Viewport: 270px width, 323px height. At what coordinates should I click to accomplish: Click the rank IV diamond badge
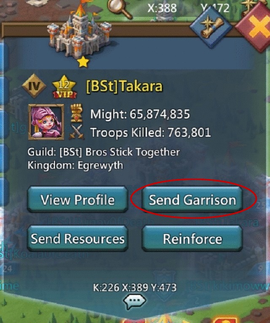pos(34,86)
